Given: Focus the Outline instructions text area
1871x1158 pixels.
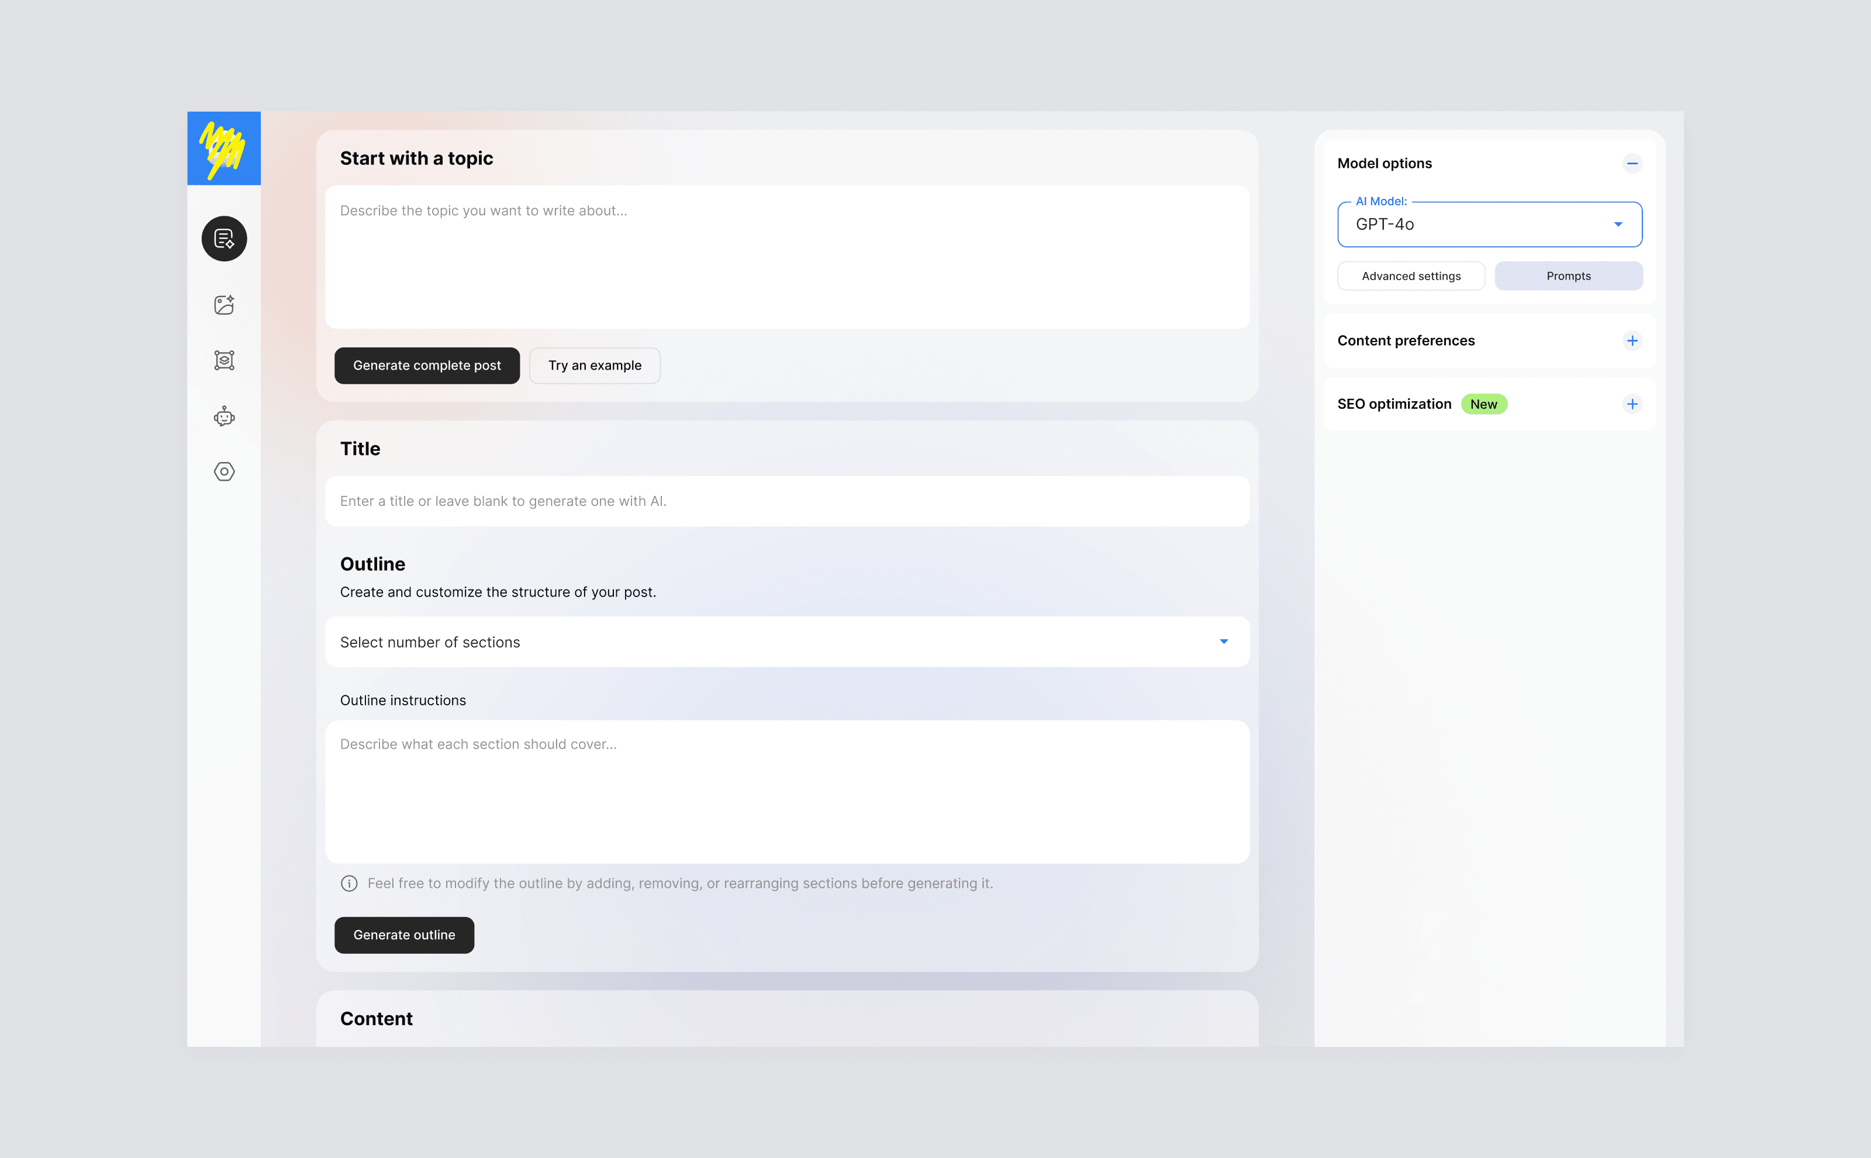Looking at the screenshot, I should point(787,791).
